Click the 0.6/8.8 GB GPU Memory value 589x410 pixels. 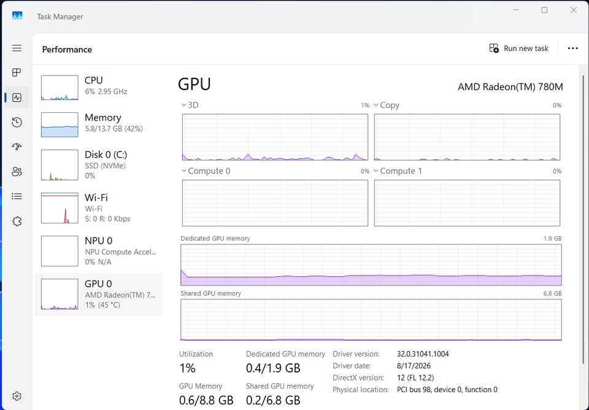[206, 400]
